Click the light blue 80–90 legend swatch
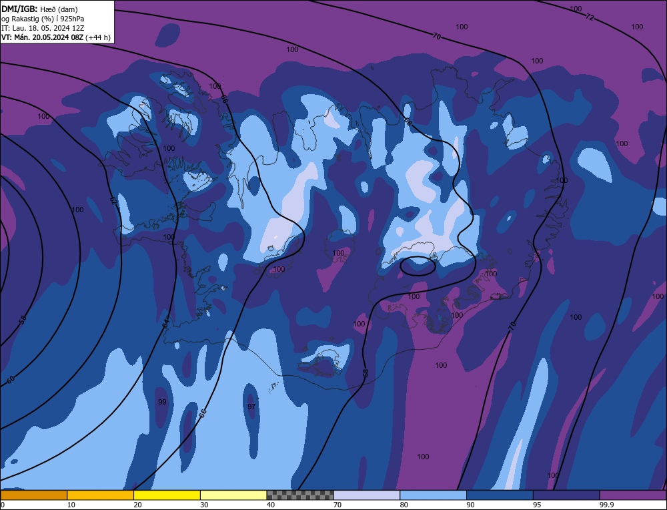The width and height of the screenshot is (667, 510). [x=433, y=495]
